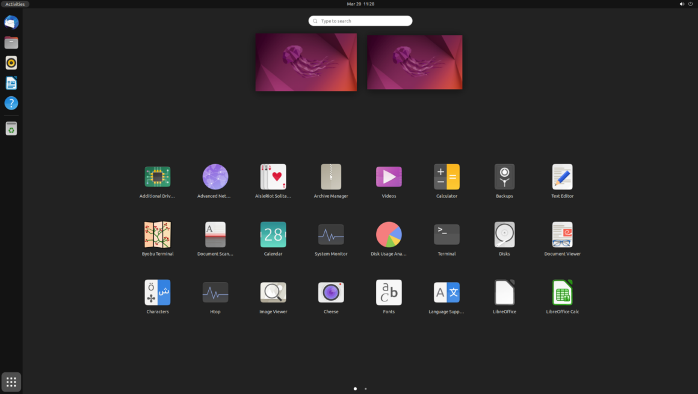Launch the System Monitor

pos(331,235)
